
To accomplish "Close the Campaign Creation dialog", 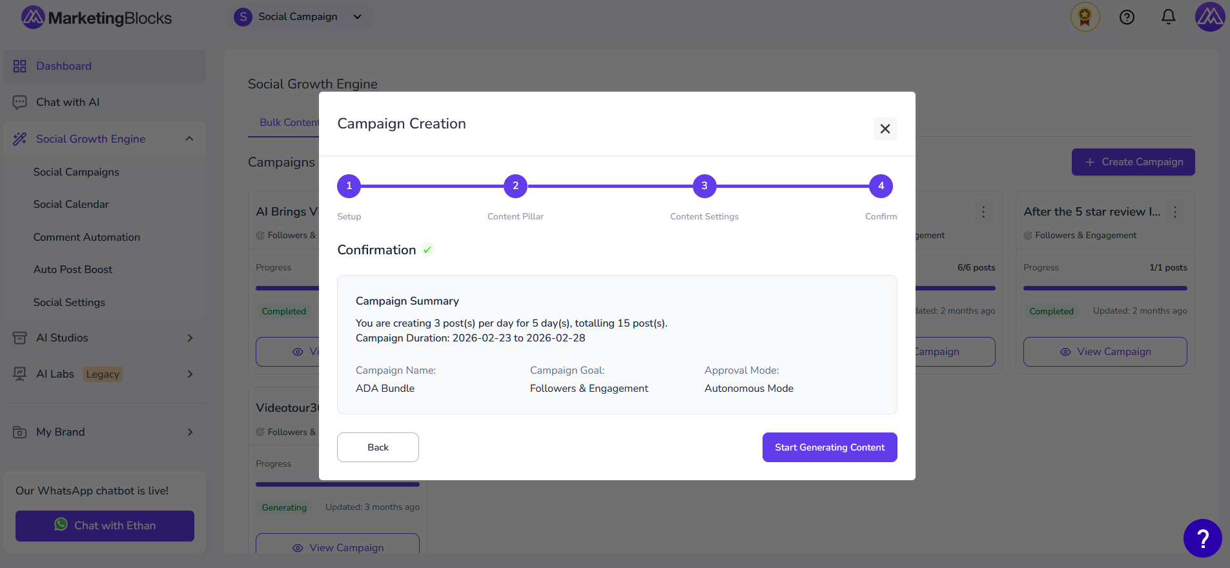I will (x=885, y=128).
